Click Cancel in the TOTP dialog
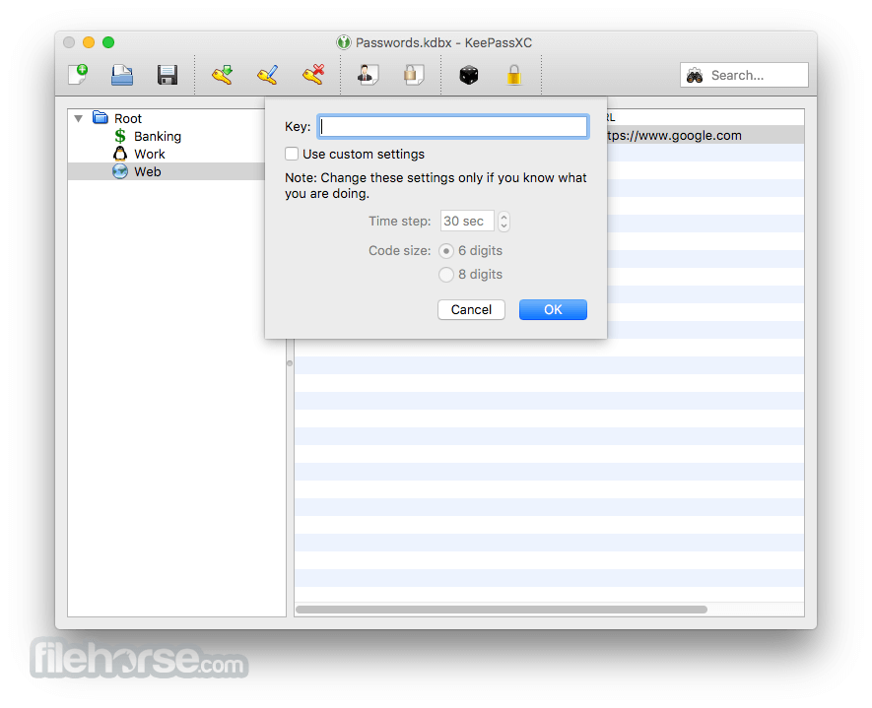872x708 pixels. point(471,309)
